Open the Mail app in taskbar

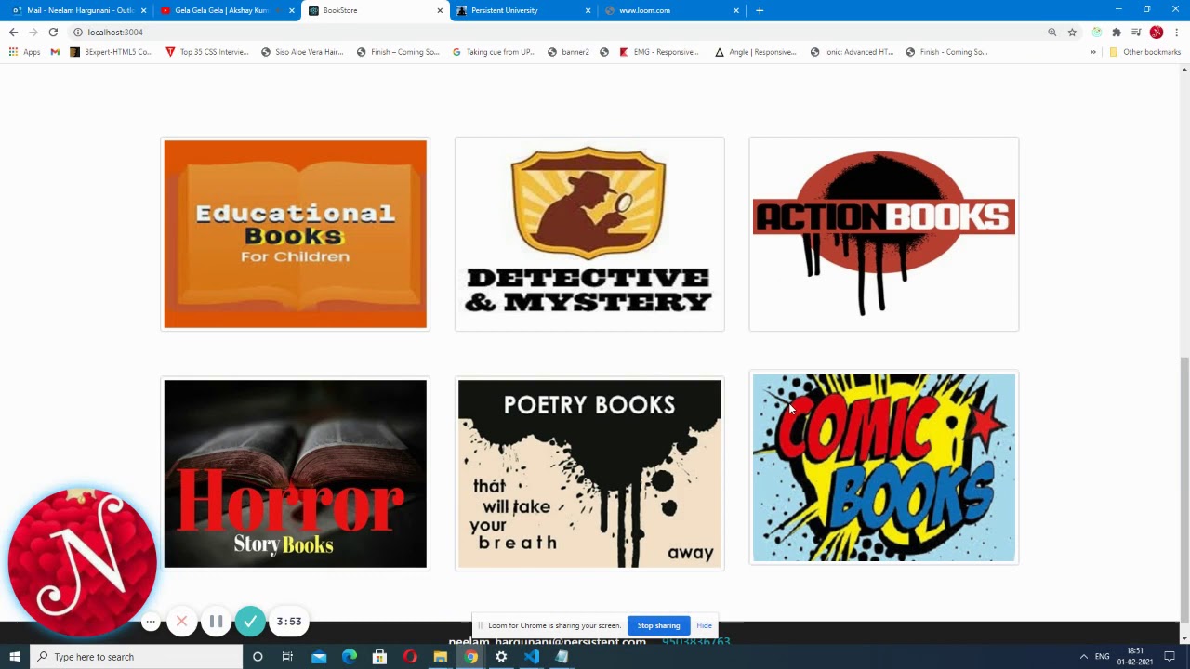click(x=319, y=657)
